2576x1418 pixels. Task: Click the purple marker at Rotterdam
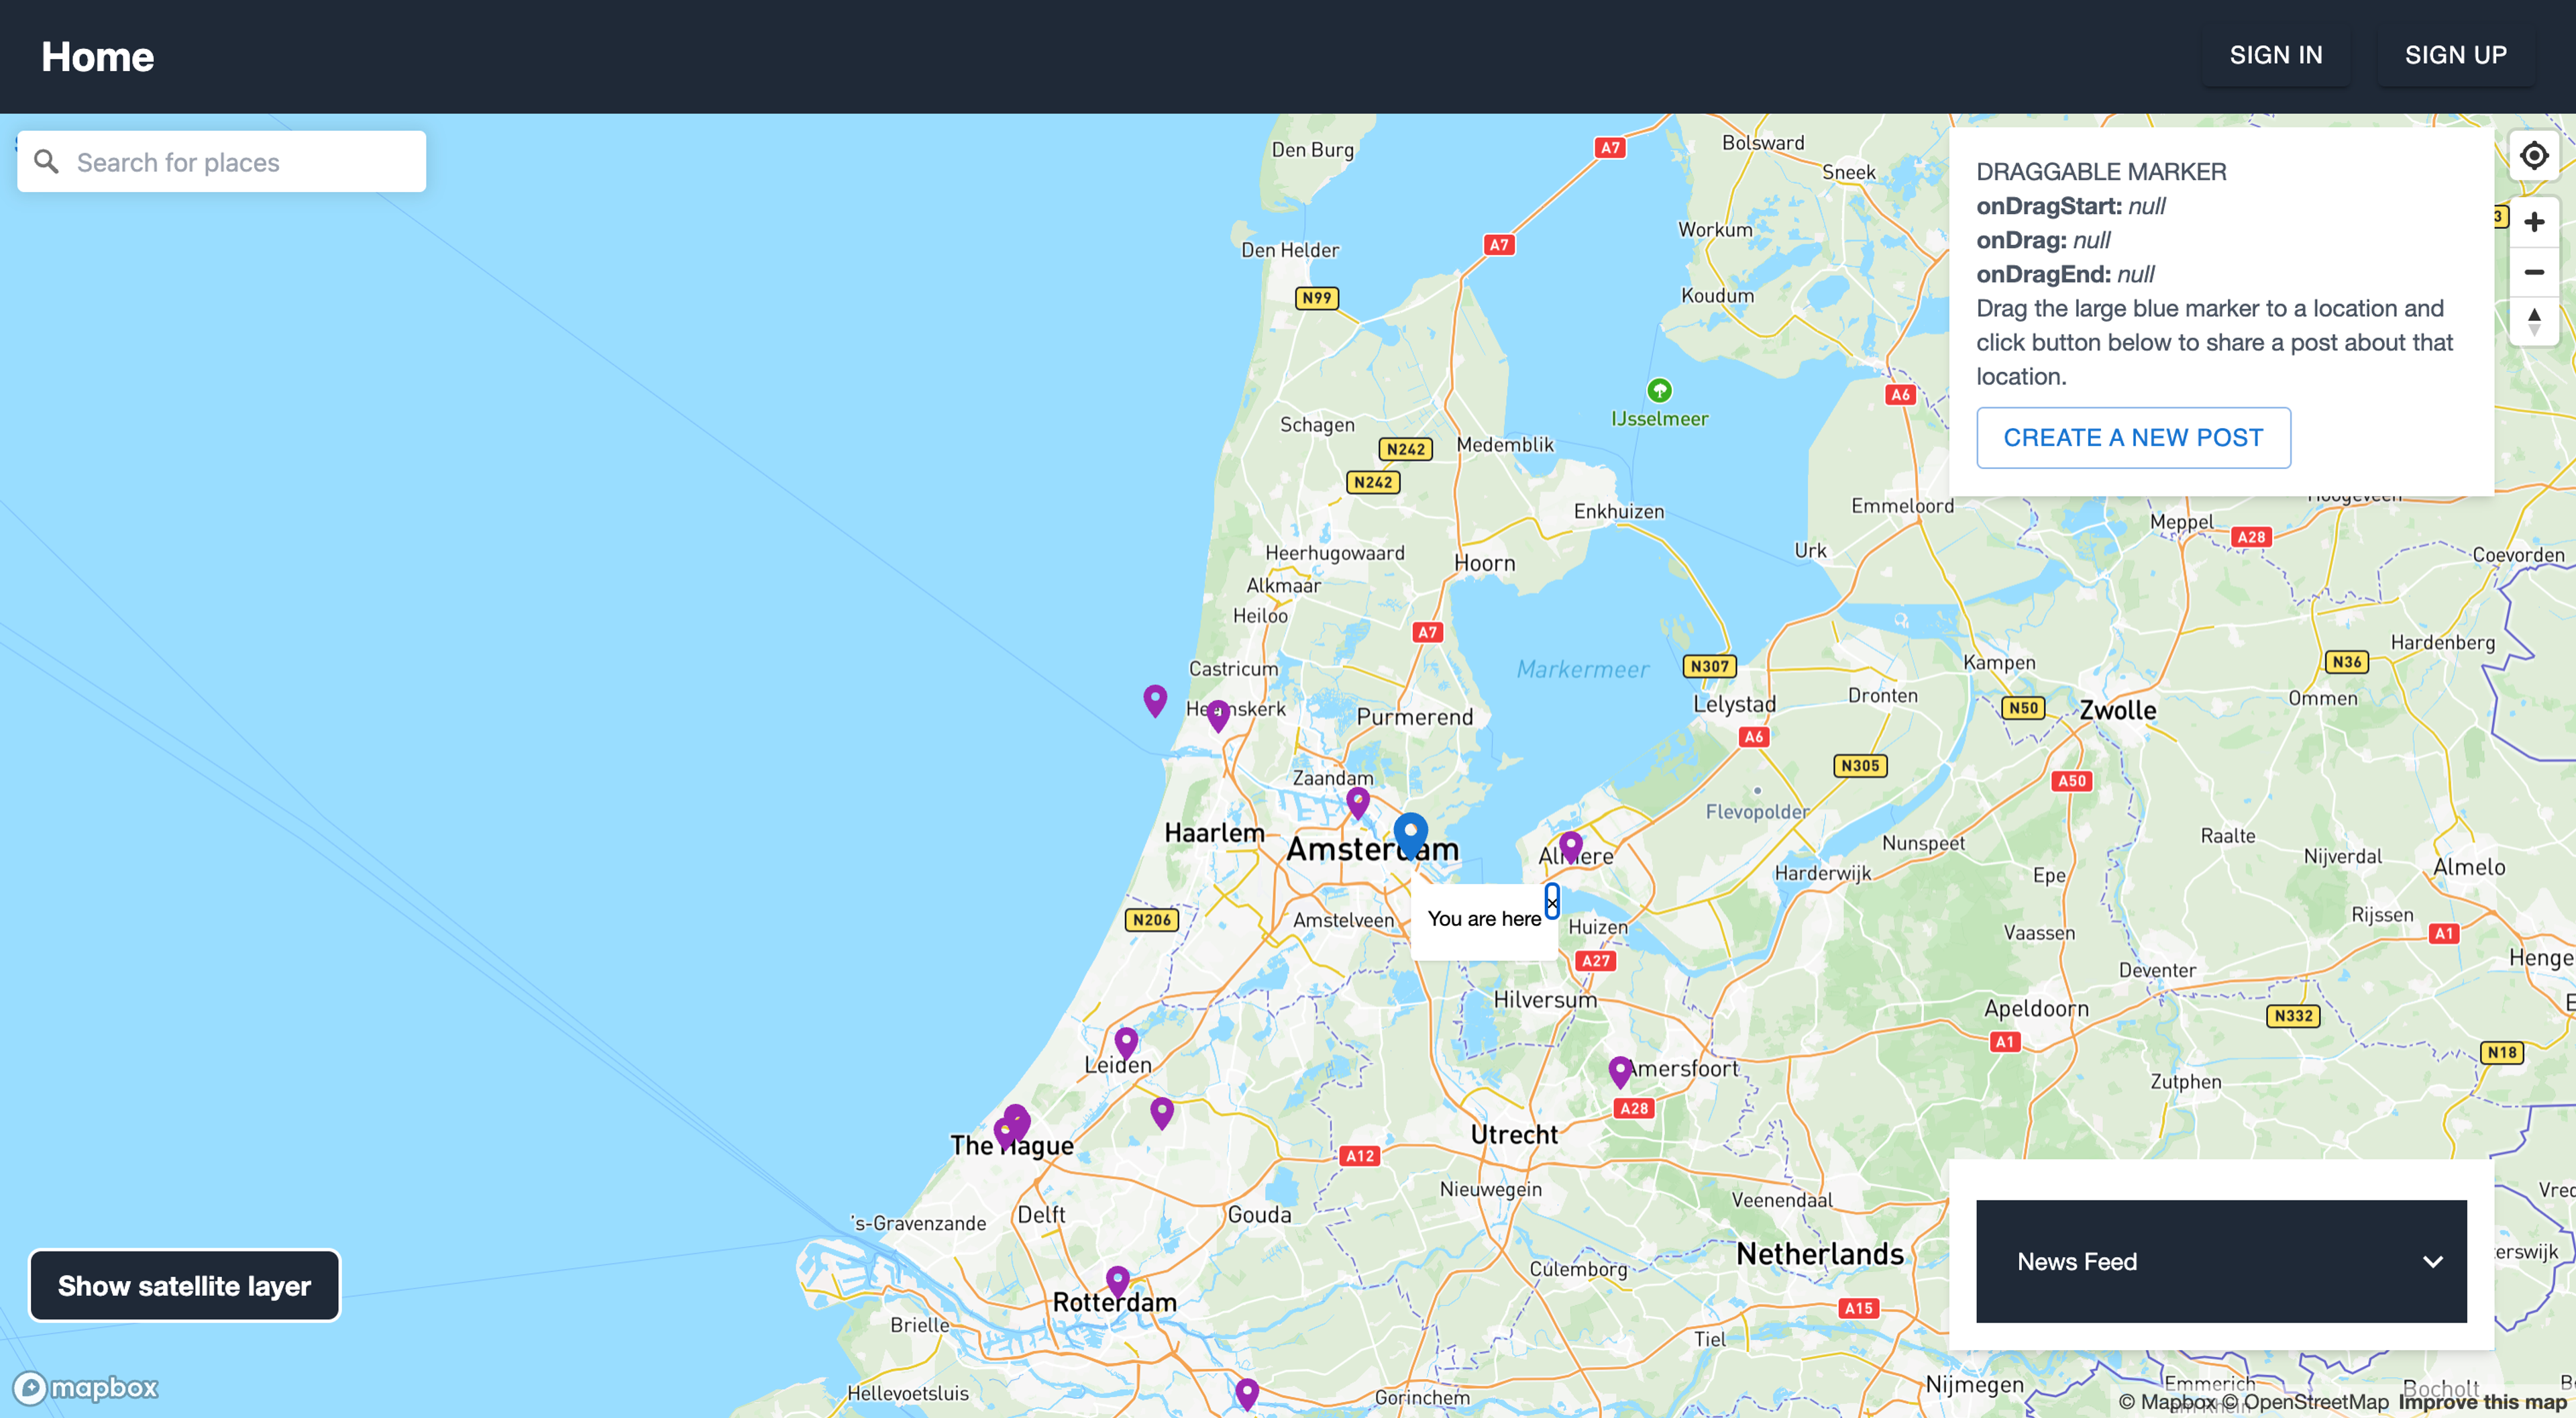1117,1280
